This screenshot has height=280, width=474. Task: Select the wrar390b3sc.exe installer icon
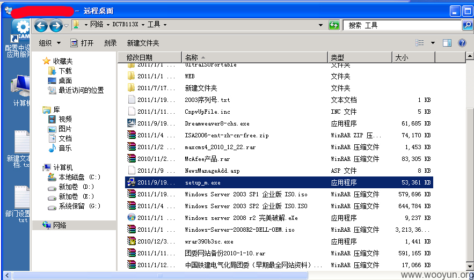131,241
